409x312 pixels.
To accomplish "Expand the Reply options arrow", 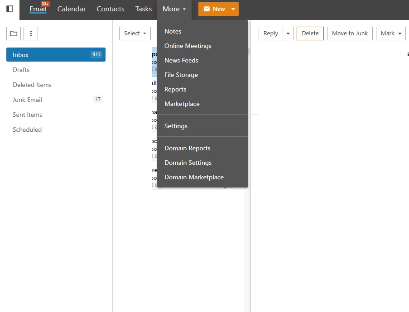I will click(288, 34).
